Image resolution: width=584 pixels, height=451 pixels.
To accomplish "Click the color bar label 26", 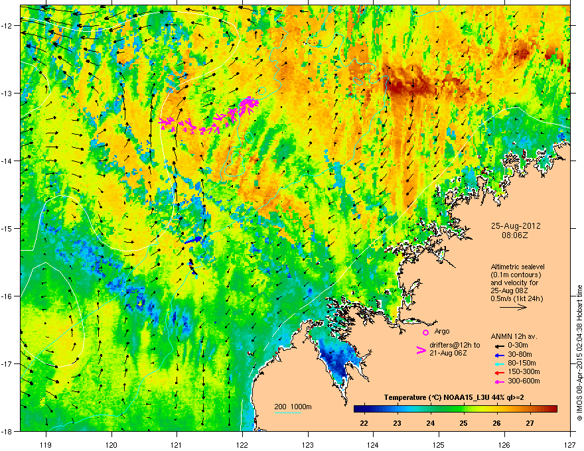I will click(x=496, y=423).
